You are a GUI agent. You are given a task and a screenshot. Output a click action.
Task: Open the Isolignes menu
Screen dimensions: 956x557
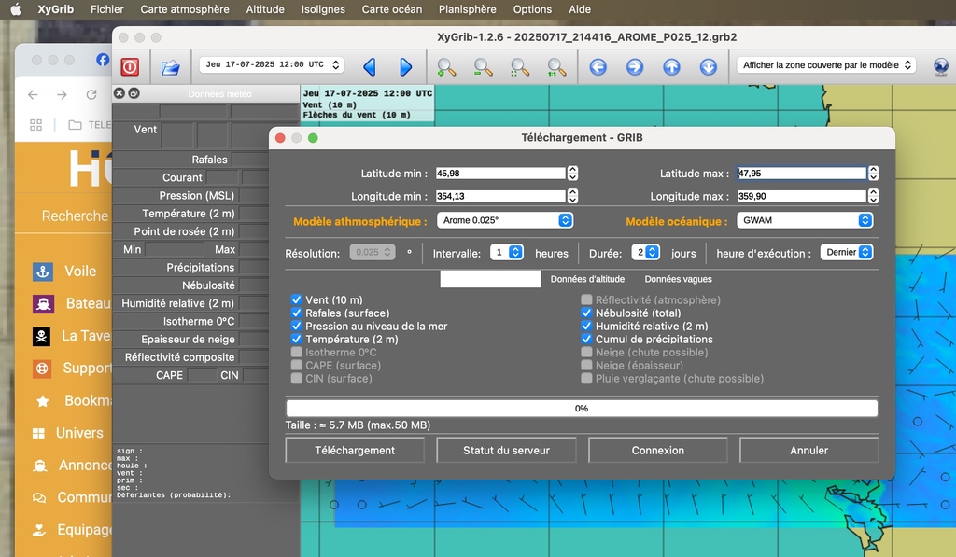tap(323, 9)
